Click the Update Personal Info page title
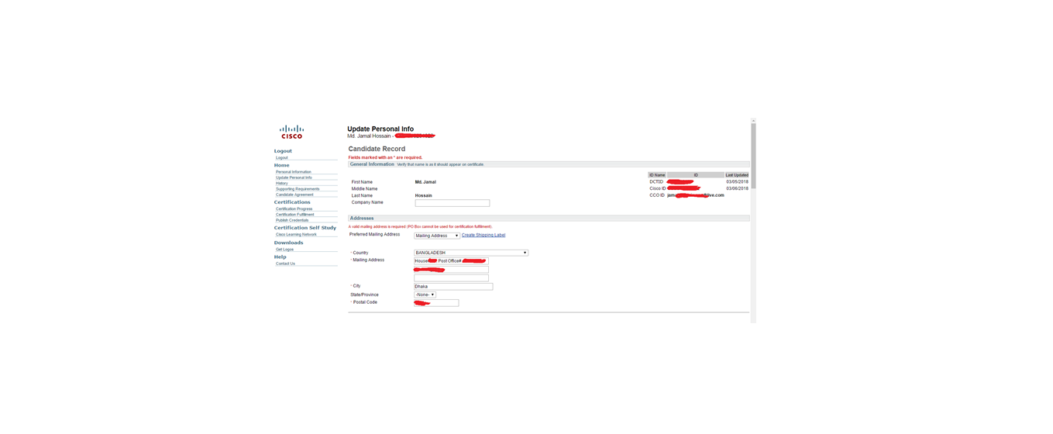 click(x=380, y=129)
